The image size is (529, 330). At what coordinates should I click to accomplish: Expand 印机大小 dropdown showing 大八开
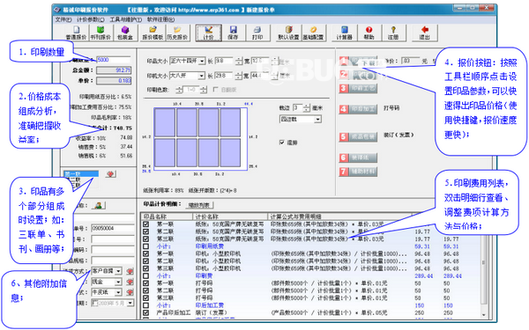(x=201, y=76)
